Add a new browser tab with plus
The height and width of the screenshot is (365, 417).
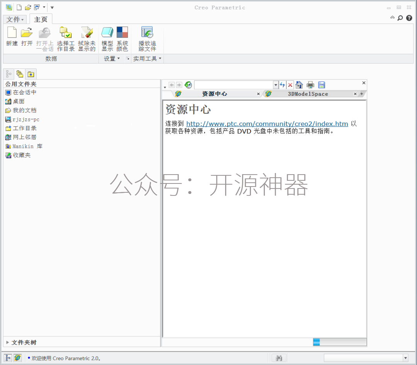pyautogui.click(x=362, y=93)
